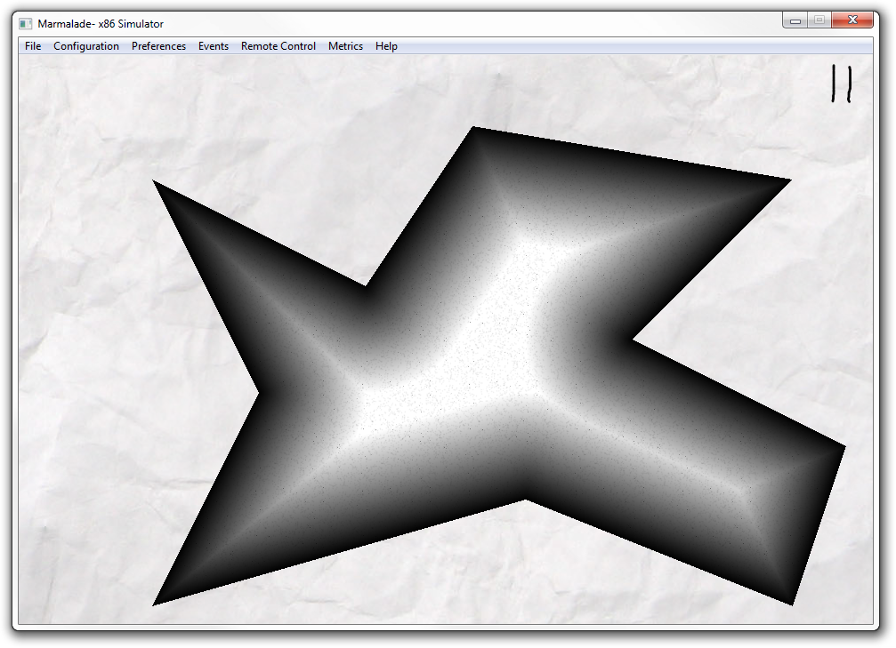The height and width of the screenshot is (648, 896).
Task: Click the Marmalade x86 Simulator title bar text
Action: [x=101, y=23]
